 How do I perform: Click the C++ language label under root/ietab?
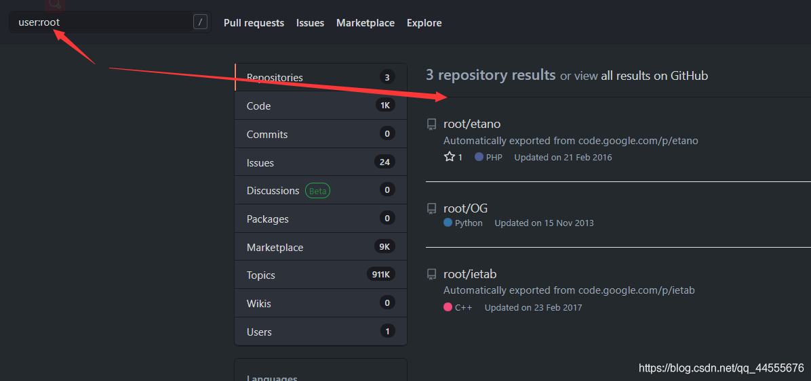coord(463,308)
